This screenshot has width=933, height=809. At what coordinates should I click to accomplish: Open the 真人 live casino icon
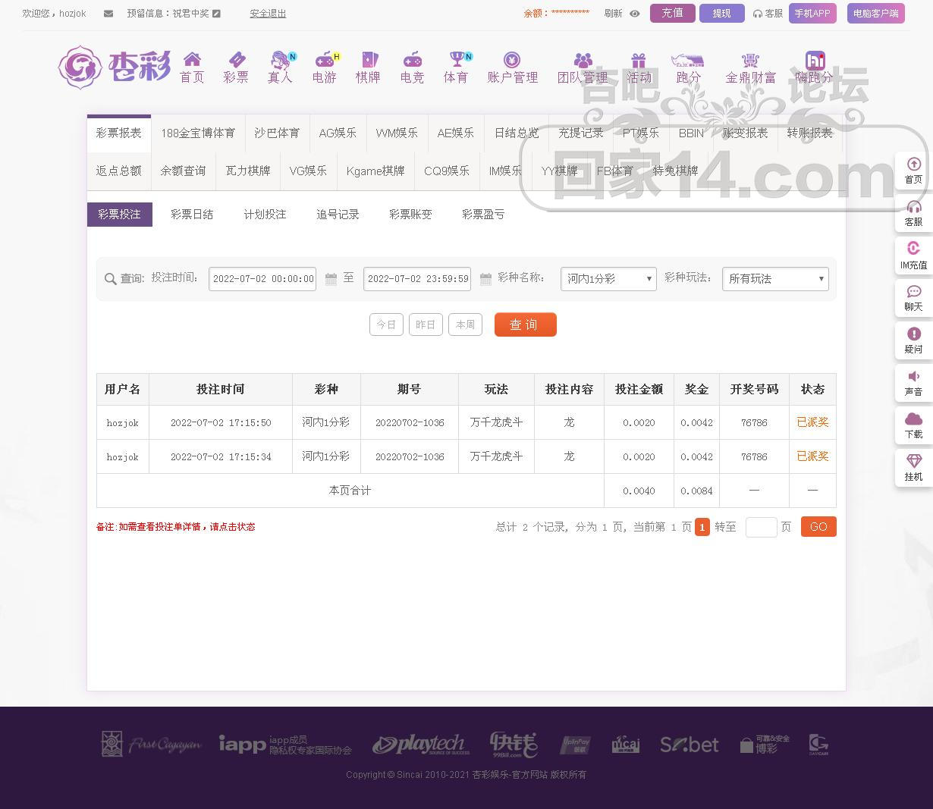(281, 59)
